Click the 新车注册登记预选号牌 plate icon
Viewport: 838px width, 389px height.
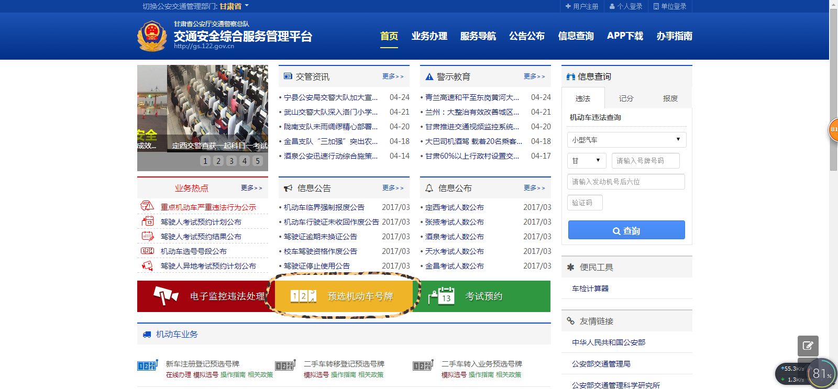click(148, 365)
